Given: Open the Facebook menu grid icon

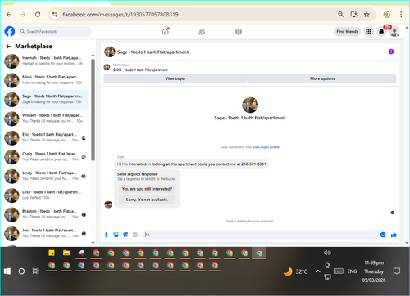Looking at the screenshot, I should (369, 32).
